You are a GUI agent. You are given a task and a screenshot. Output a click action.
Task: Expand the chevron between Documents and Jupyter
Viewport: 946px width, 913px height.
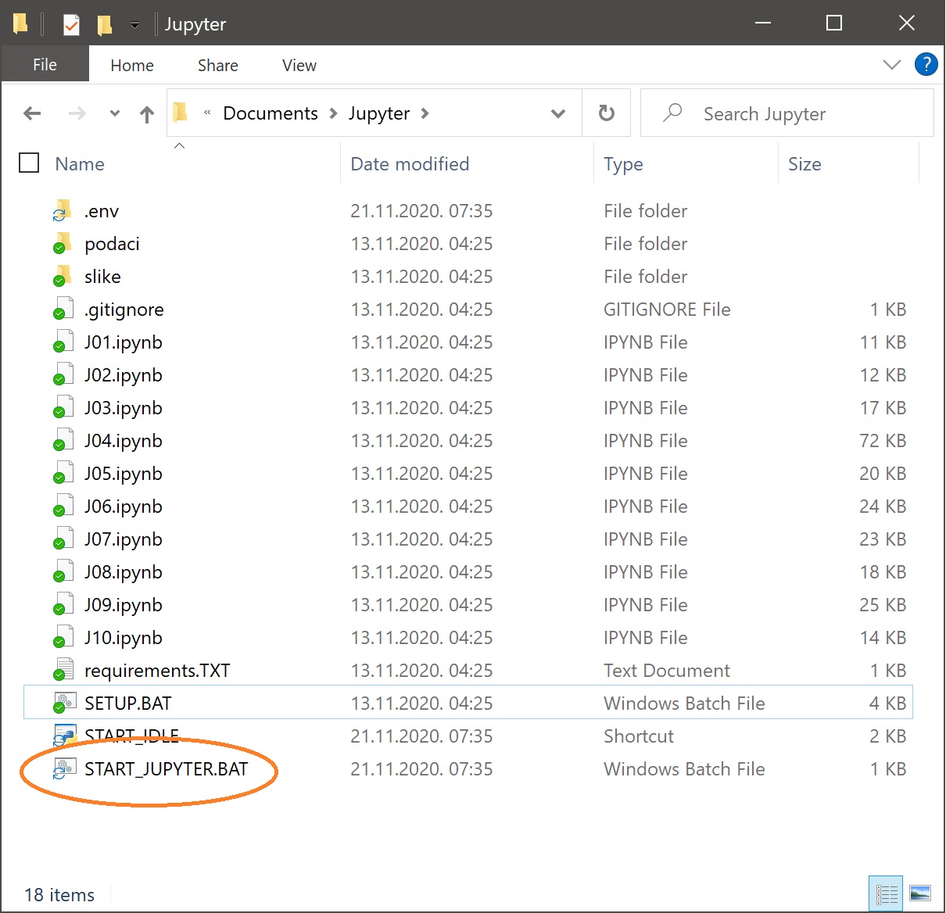(x=334, y=113)
